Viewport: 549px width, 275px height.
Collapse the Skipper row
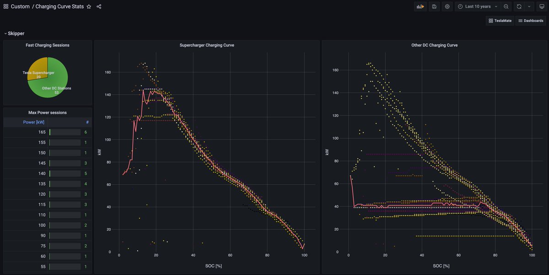click(x=14, y=33)
